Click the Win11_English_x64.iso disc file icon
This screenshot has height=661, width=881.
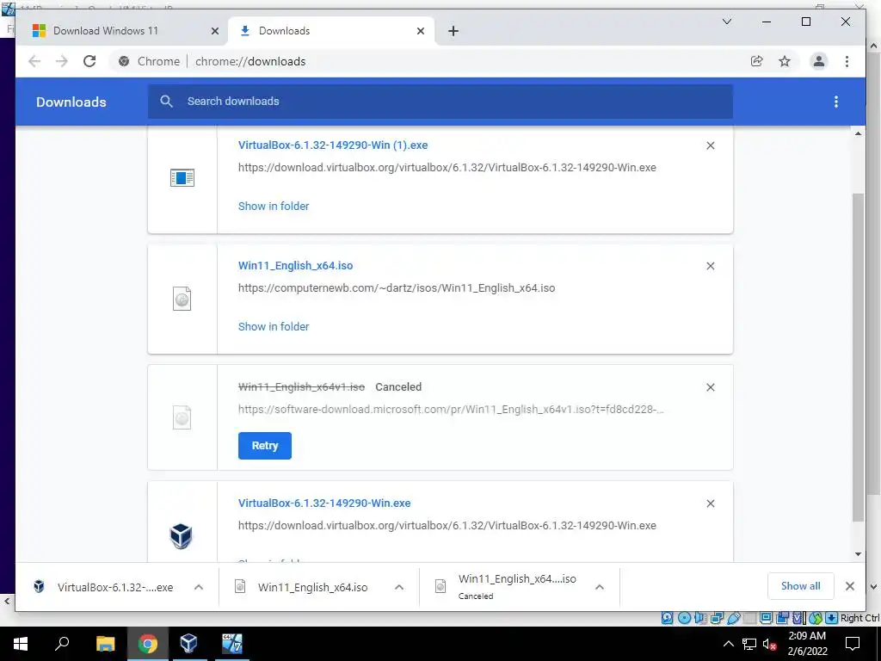[182, 299]
